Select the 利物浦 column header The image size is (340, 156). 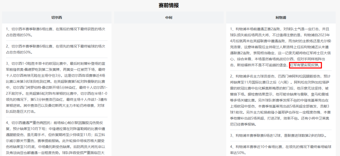click(280, 18)
